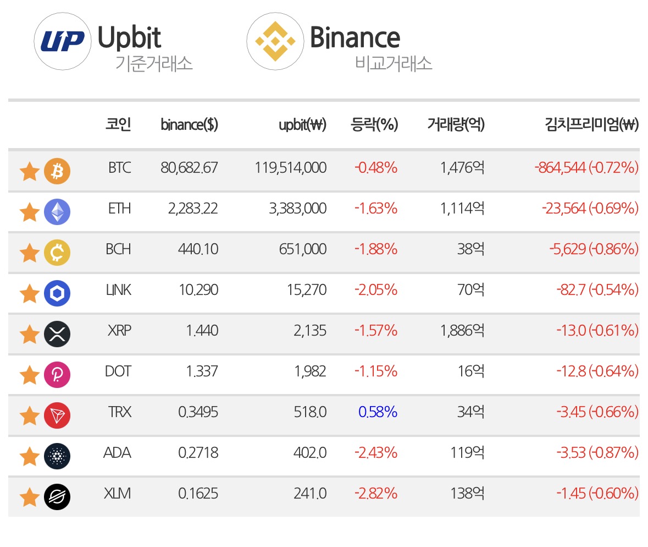Screen dimensions: 648x547
Task: Click the Ethereum coin icon
Action: tap(57, 212)
